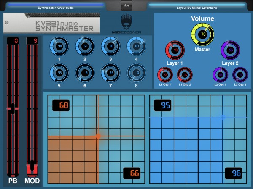Click the MOD value display showing 9
This screenshot has width=253, height=189.
click(32, 41)
